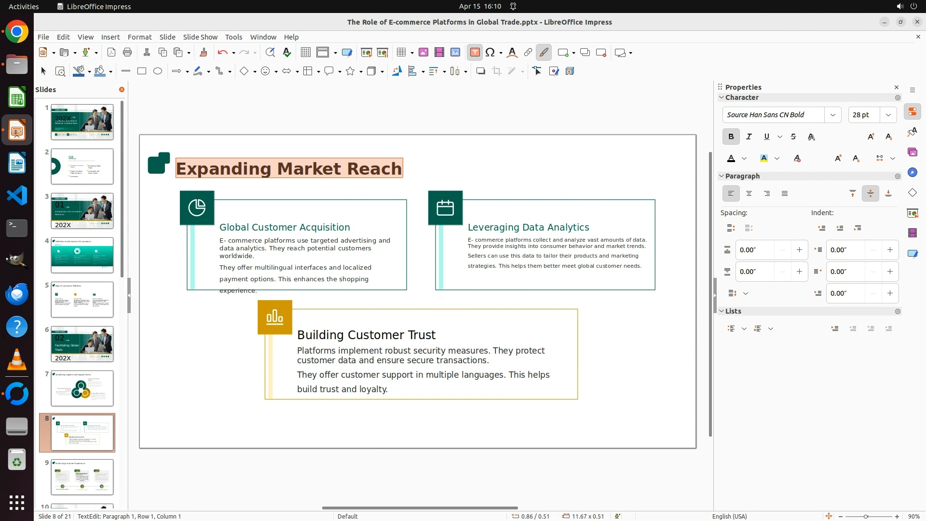
Task: Open the font size dropdown
Action: click(x=888, y=115)
